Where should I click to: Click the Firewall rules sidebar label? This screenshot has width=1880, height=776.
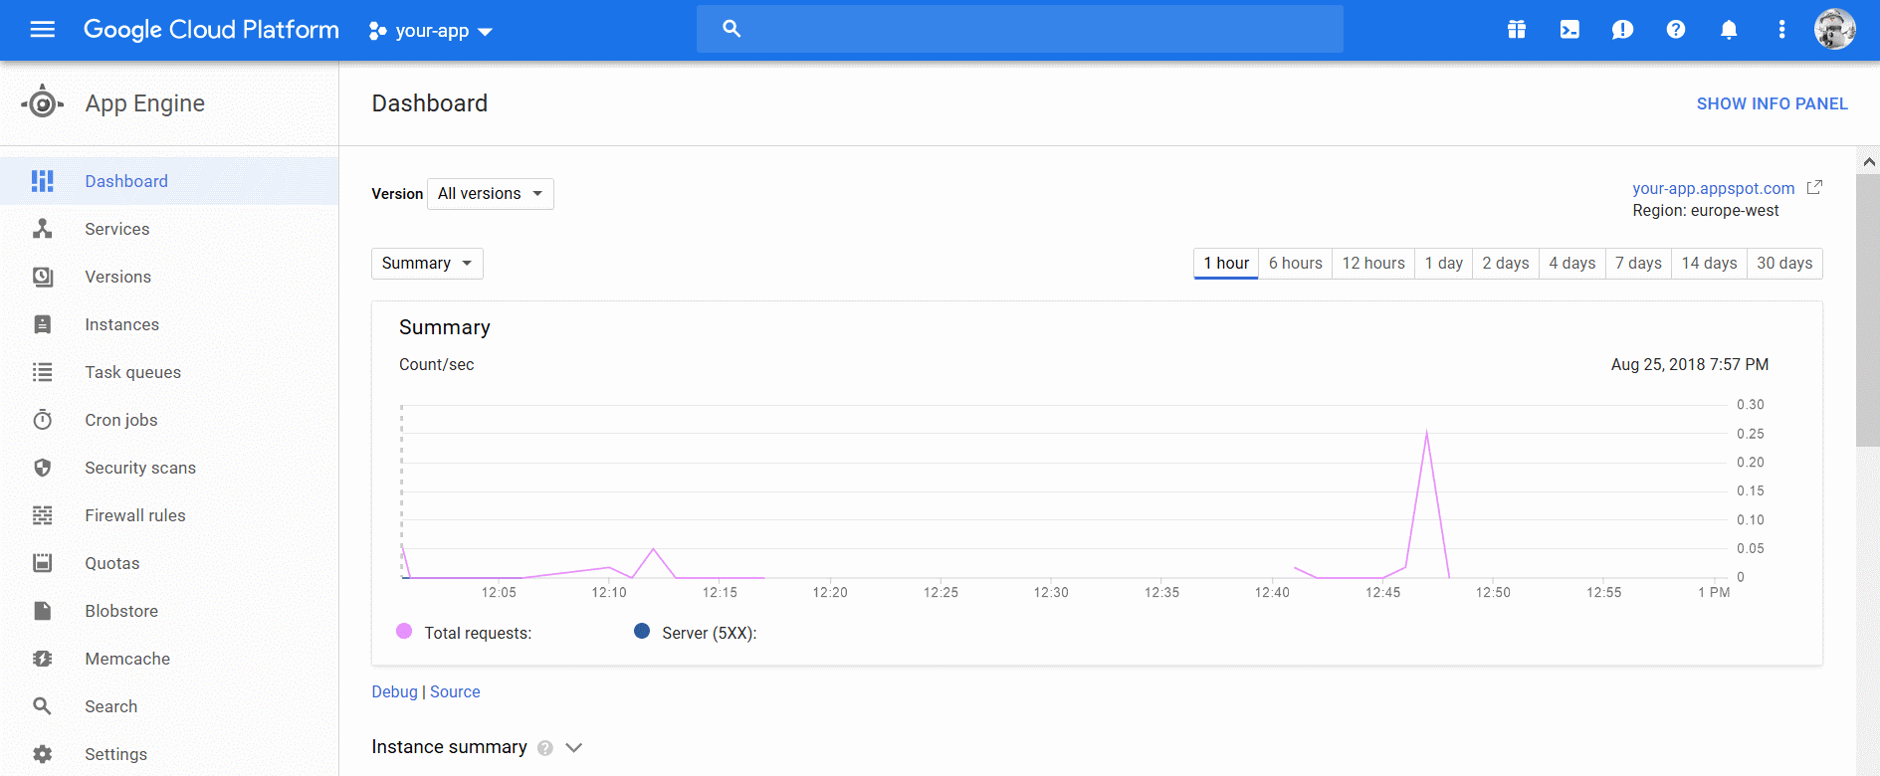(x=135, y=515)
